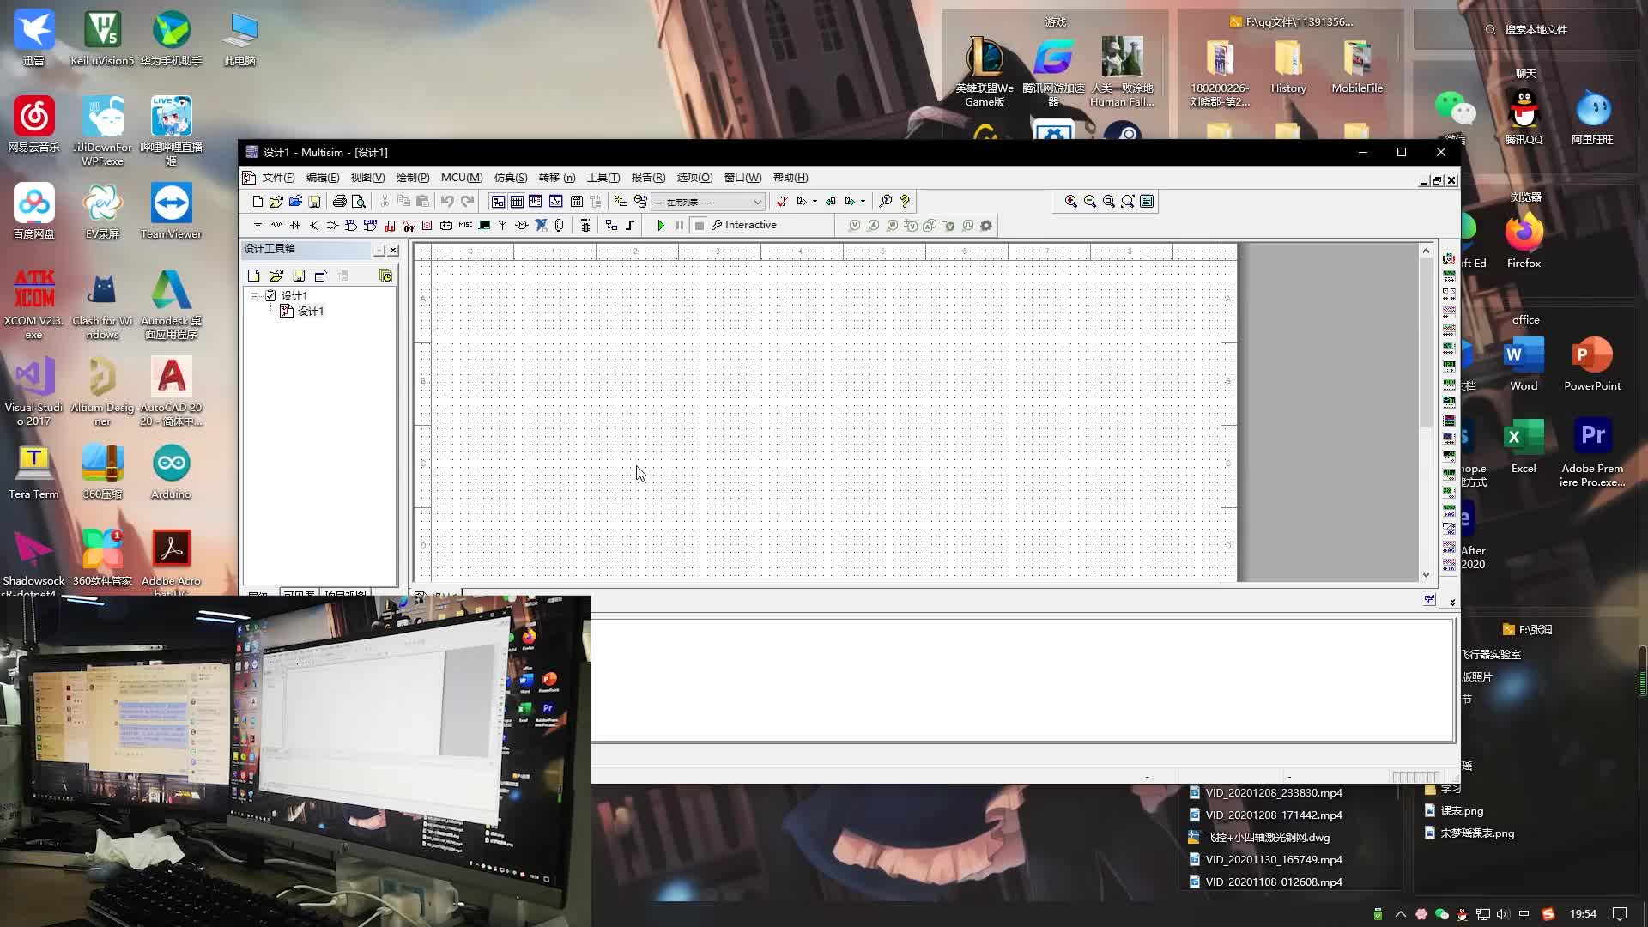The image size is (1648, 927).
Task: Open the Place TTL component group
Action: 351,226
